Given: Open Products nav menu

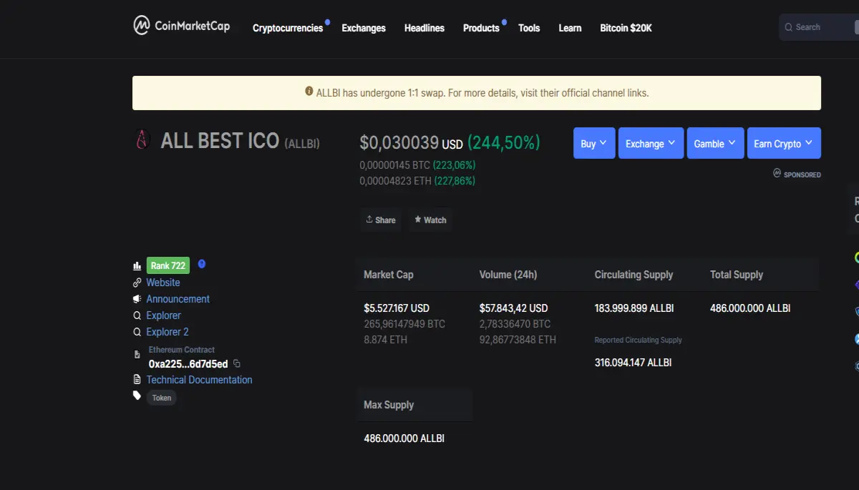Looking at the screenshot, I should [x=481, y=28].
